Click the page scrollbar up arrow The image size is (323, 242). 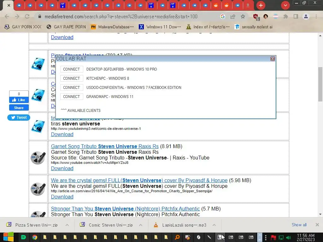pyautogui.click(x=320, y=36)
